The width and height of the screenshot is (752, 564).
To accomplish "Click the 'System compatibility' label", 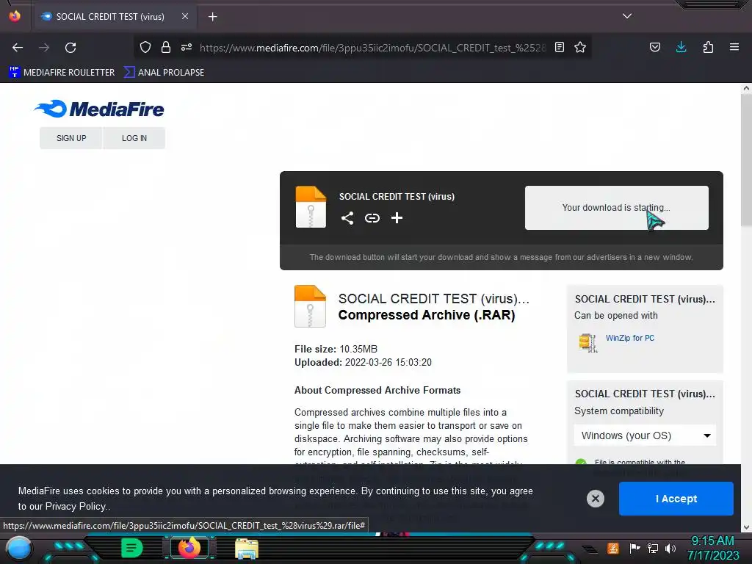I will [x=618, y=411].
